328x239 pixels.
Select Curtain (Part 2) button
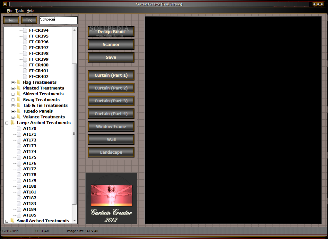(111, 88)
